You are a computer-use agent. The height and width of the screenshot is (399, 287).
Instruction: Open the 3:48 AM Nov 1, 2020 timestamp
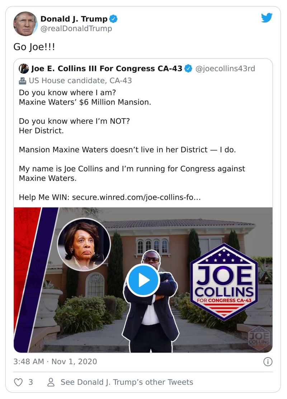pyautogui.click(x=55, y=362)
